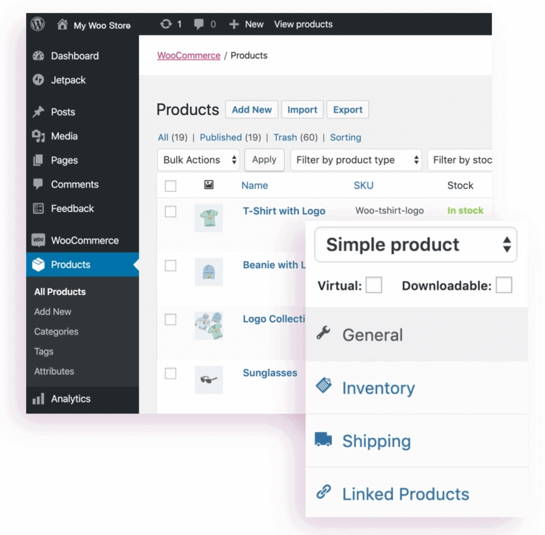Open the Dashboard from the admin sidebar
Viewport: 545px width, 535px height.
pyautogui.click(x=39, y=56)
